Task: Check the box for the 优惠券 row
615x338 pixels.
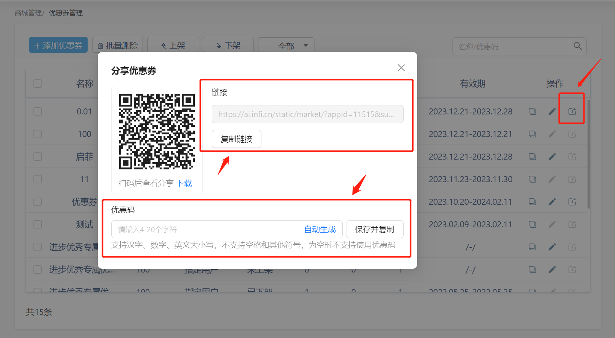Action: tap(38, 202)
